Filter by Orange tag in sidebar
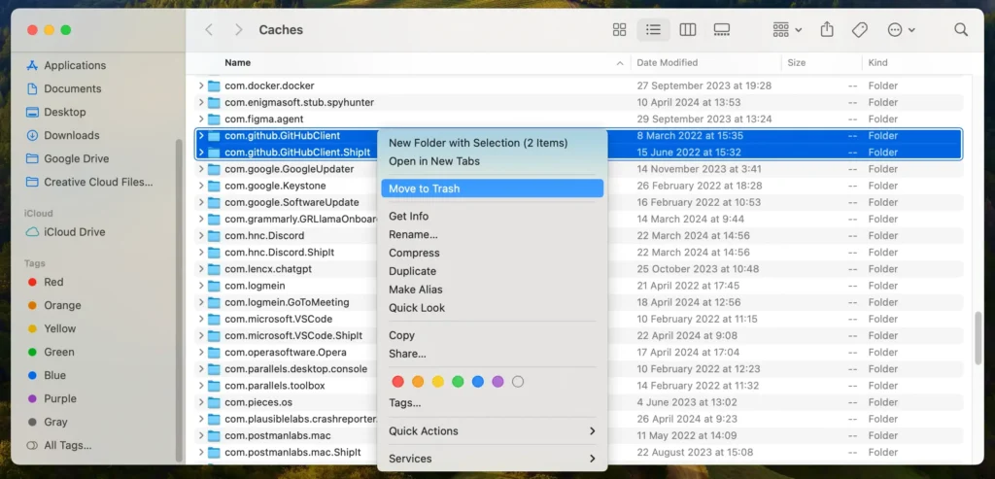Screen dimensions: 995x479 point(62,305)
